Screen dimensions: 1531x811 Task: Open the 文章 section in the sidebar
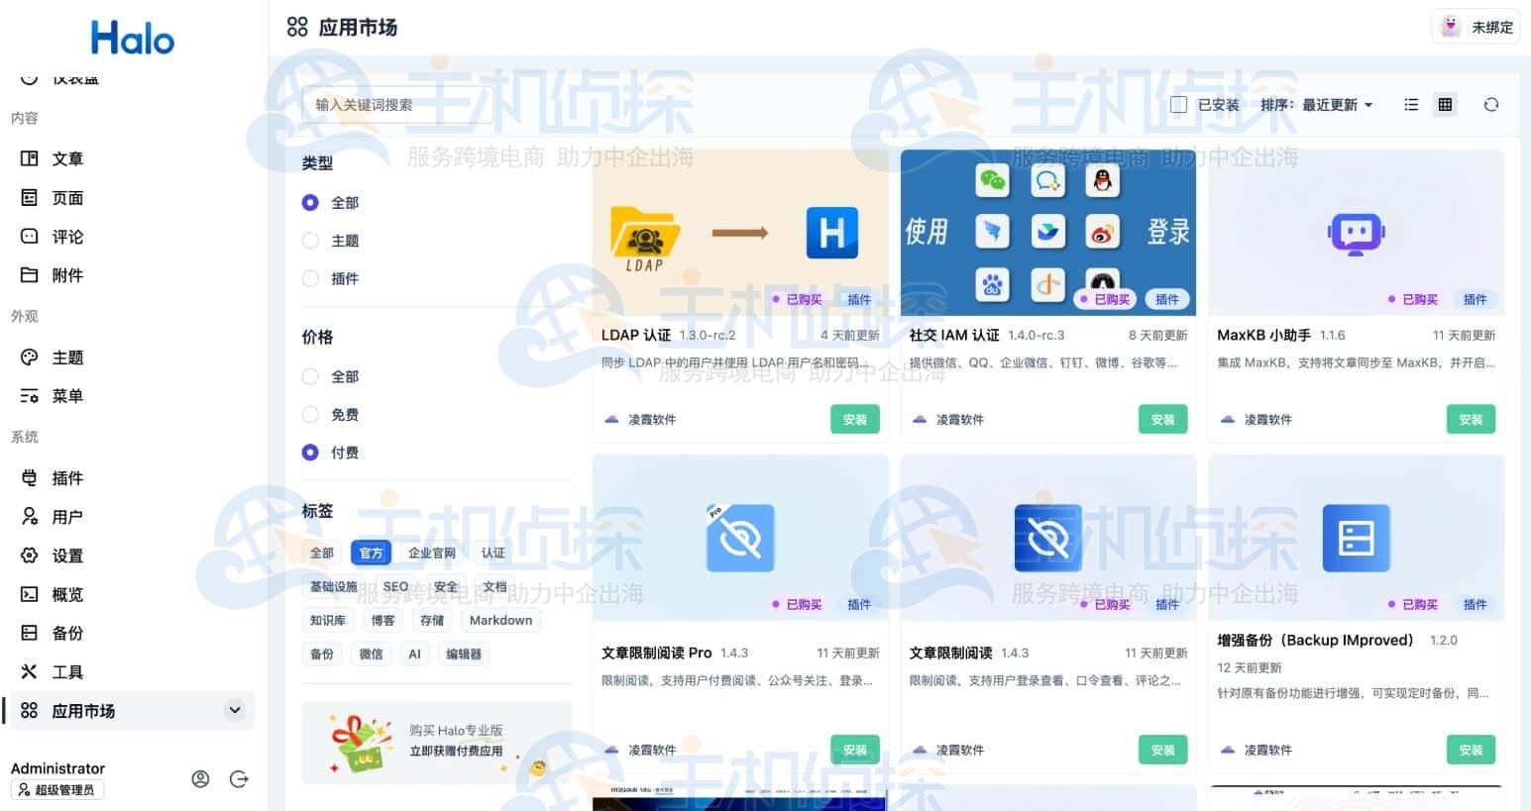point(67,158)
